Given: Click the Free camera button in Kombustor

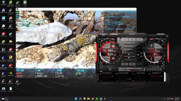Looking at the screenshot, I should tap(126, 17).
